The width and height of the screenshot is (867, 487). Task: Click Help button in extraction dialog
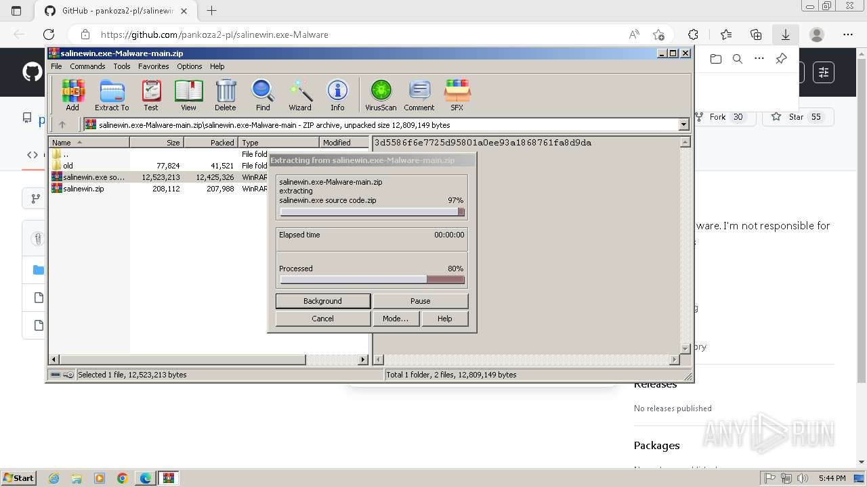(445, 319)
